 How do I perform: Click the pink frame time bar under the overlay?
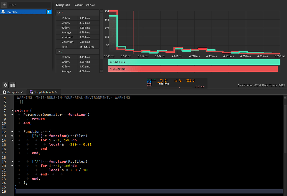[171, 88]
